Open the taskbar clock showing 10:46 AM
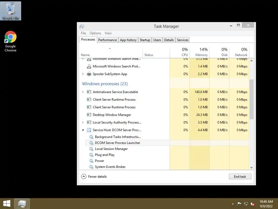278x209 pixels. click(266, 204)
